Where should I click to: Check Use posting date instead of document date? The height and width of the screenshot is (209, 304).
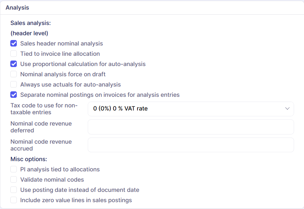pyautogui.click(x=14, y=190)
